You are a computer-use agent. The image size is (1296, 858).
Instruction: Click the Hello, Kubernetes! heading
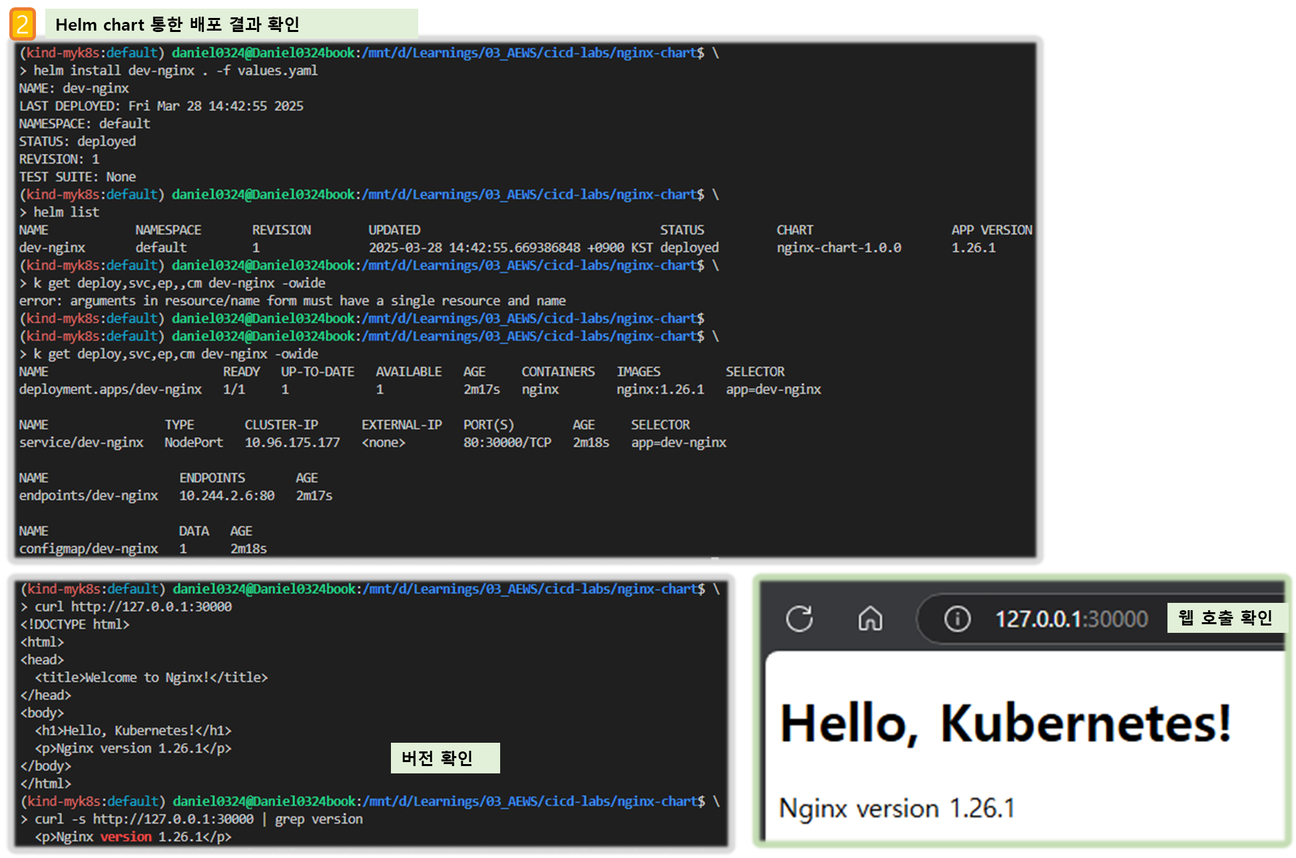1005,724
